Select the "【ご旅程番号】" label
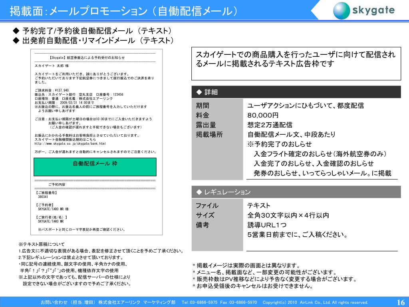Screen dimensions: 409x307 pyautogui.click(x=46, y=193)
